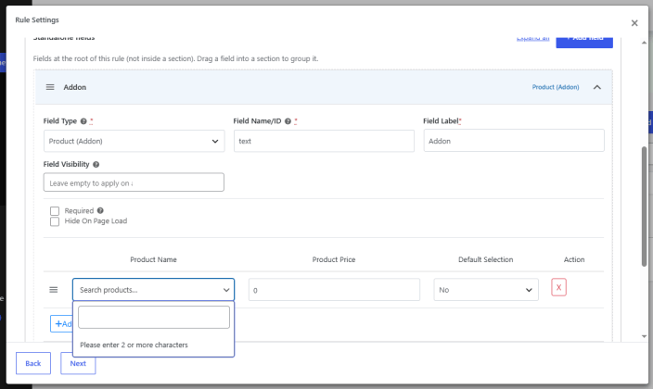Click the add product row button
653x389 pixels.
pyautogui.click(x=61, y=323)
